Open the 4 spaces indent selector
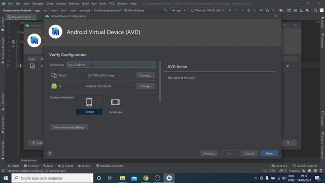 294,171
